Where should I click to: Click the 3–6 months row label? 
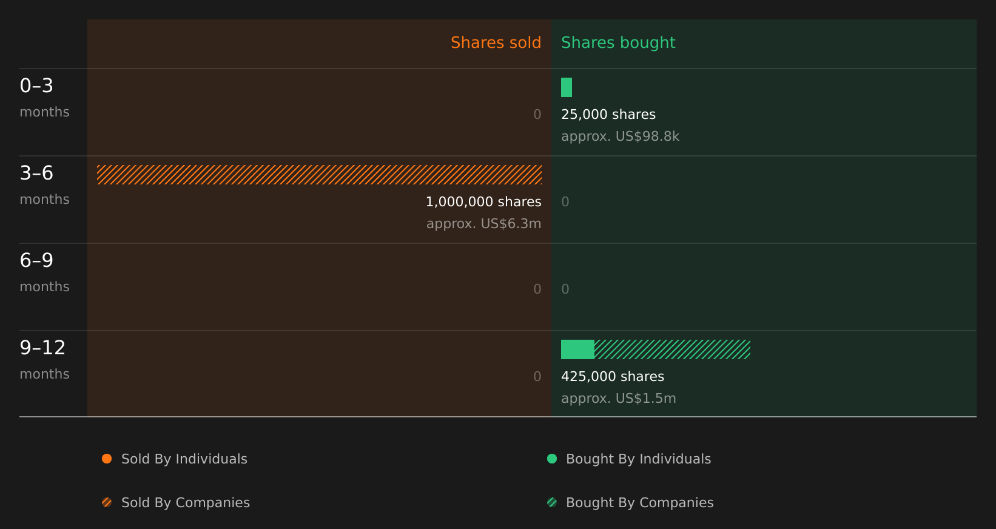(x=44, y=185)
